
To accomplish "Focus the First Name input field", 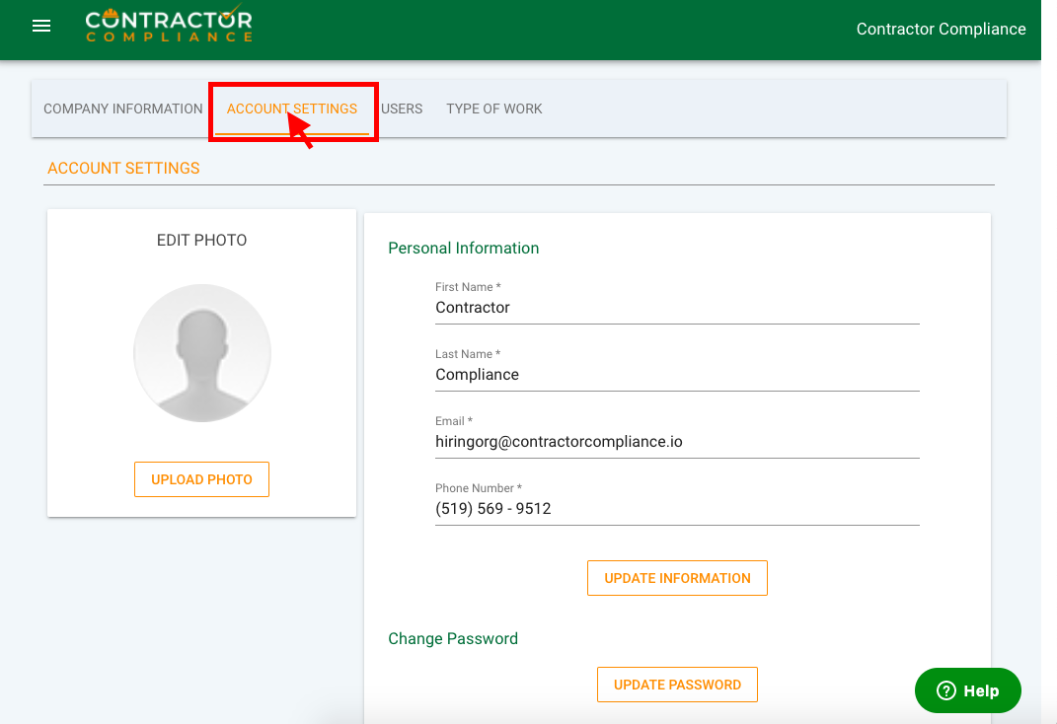I will (677, 308).
